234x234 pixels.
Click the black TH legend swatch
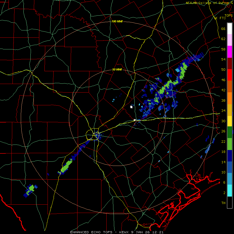(x=230, y=202)
